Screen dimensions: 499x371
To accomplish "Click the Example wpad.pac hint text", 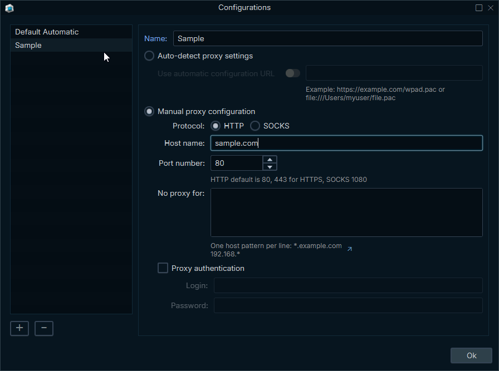I will [x=375, y=93].
